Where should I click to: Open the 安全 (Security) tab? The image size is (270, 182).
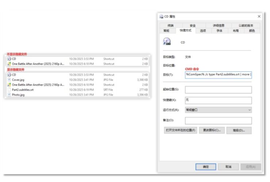pos(192,25)
